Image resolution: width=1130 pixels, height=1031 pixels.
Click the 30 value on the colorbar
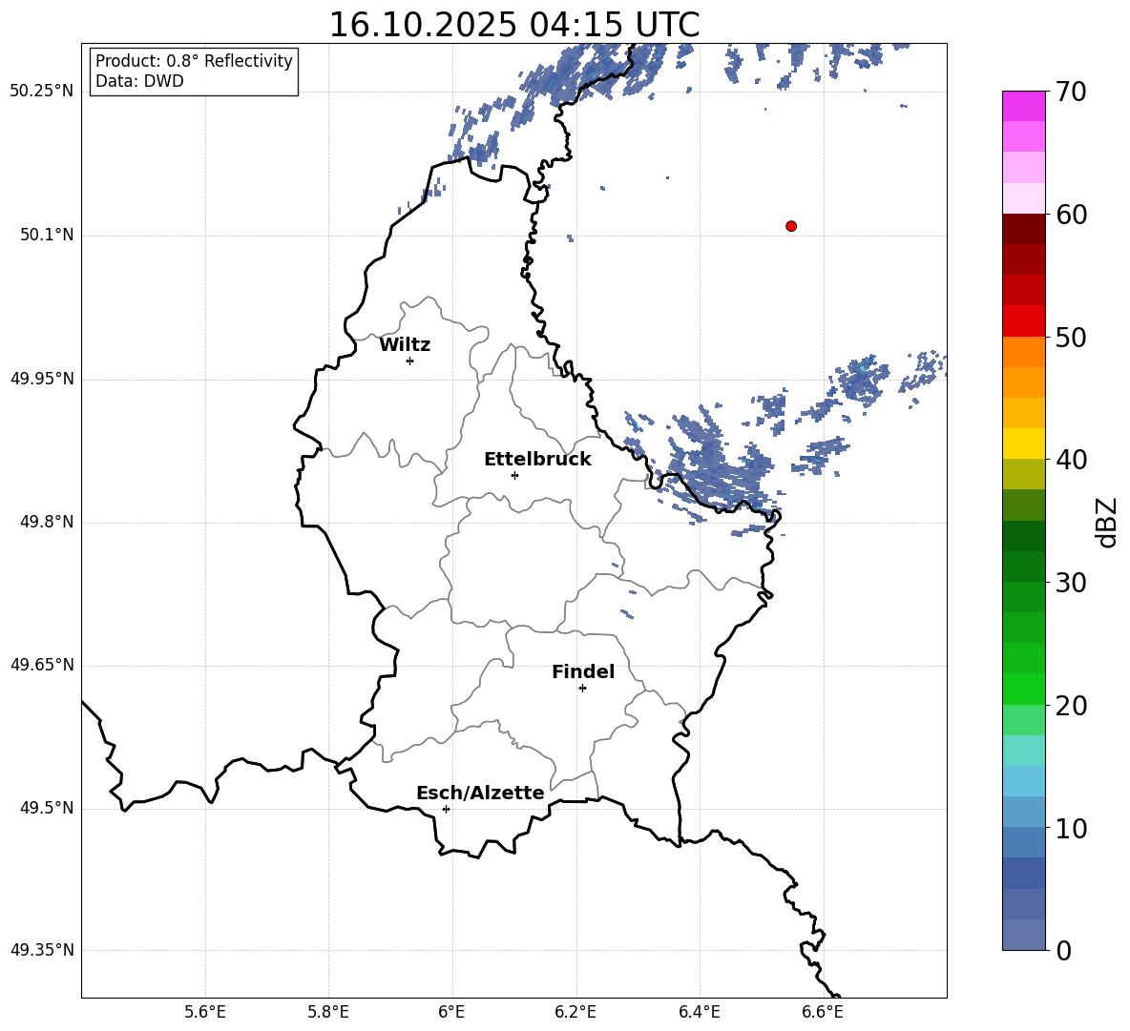(1071, 583)
